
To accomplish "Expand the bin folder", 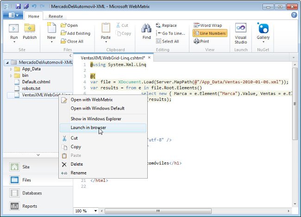I will 11,75.
